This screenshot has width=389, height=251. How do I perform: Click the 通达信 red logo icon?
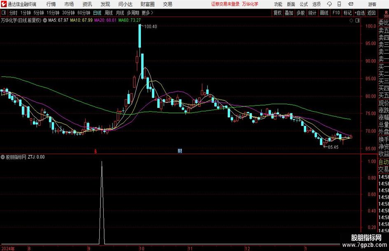(x=3, y=4)
